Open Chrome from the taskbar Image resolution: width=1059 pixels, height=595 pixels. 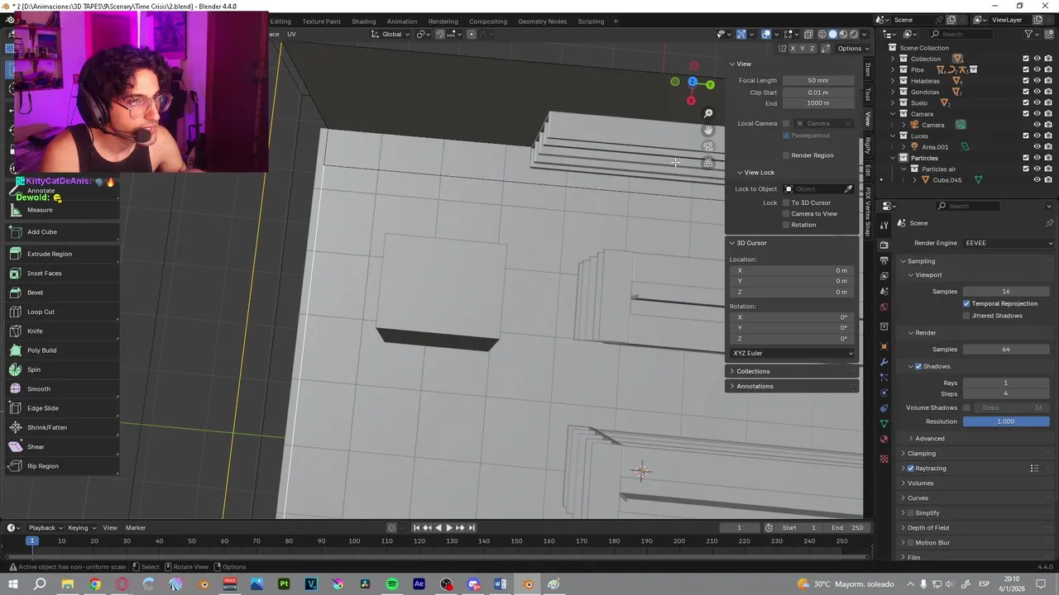click(x=95, y=584)
